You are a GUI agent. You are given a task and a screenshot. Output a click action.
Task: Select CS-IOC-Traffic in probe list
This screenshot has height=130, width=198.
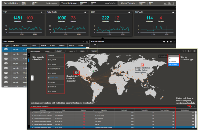click(x=56, y=78)
